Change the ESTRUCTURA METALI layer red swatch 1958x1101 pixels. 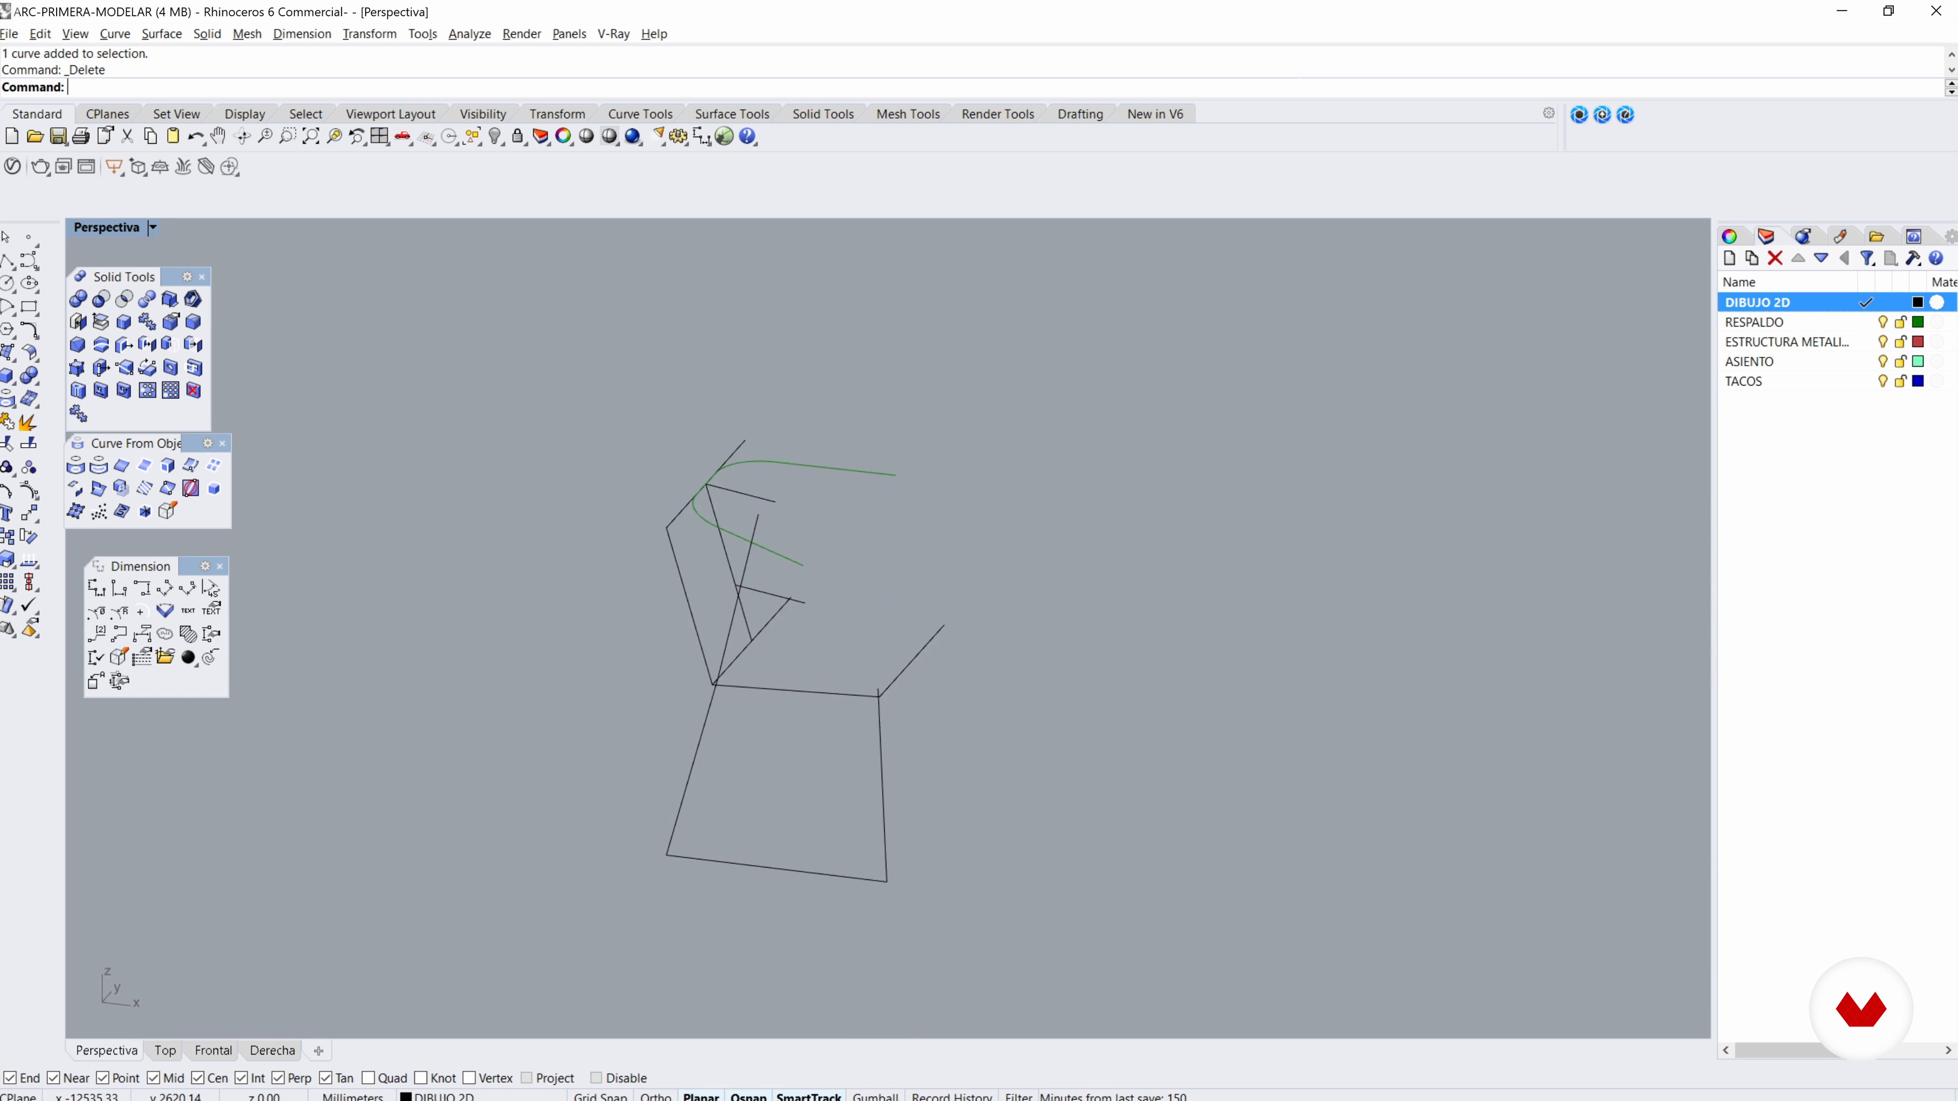[1918, 342]
